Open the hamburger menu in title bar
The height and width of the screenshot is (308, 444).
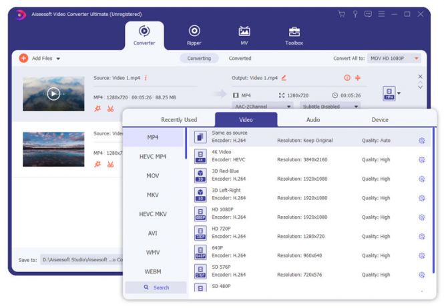pyautogui.click(x=381, y=14)
